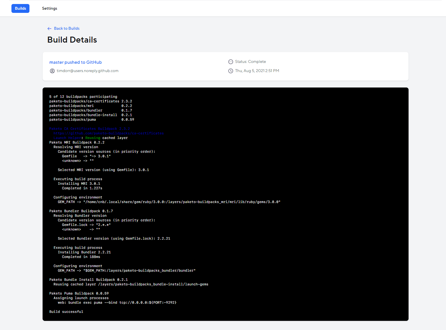Click the Paketo CA Certificates Buildpack line
The height and width of the screenshot is (330, 446).
coord(89,128)
